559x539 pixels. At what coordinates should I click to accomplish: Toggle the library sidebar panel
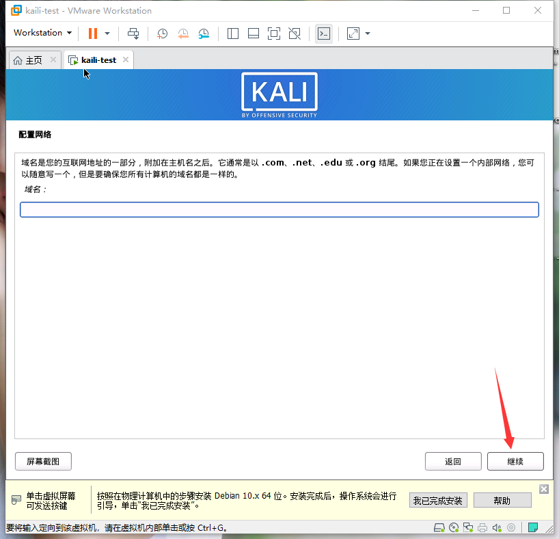(232, 33)
